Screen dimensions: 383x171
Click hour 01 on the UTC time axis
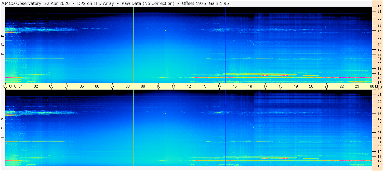coord(21,86)
